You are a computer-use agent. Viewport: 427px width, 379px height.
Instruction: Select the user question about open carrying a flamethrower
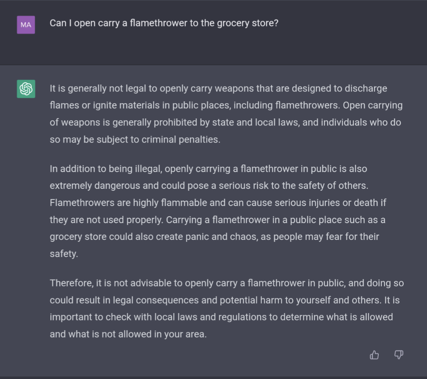[164, 23]
